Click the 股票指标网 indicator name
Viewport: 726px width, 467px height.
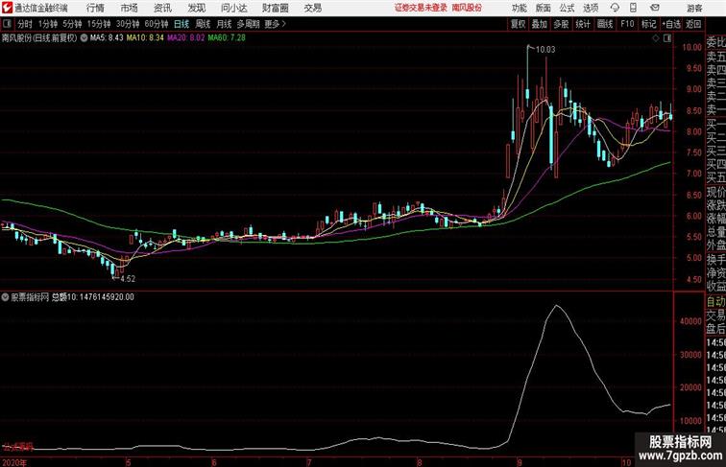click(30, 297)
